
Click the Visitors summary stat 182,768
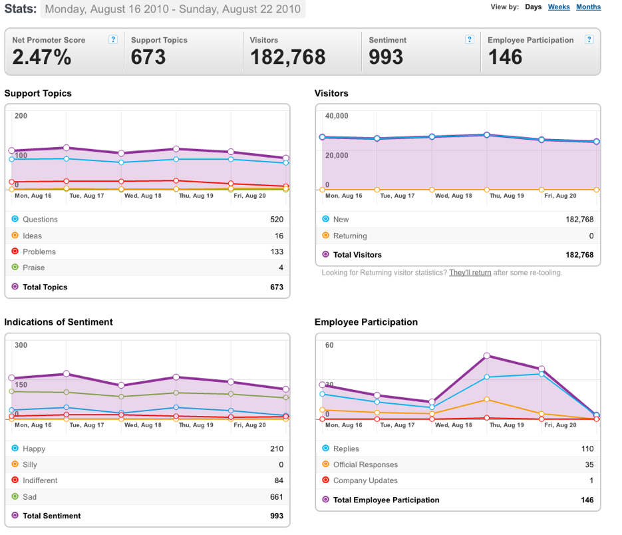[287, 57]
